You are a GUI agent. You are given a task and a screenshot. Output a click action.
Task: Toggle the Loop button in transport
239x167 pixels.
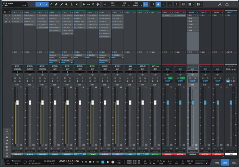119,162
